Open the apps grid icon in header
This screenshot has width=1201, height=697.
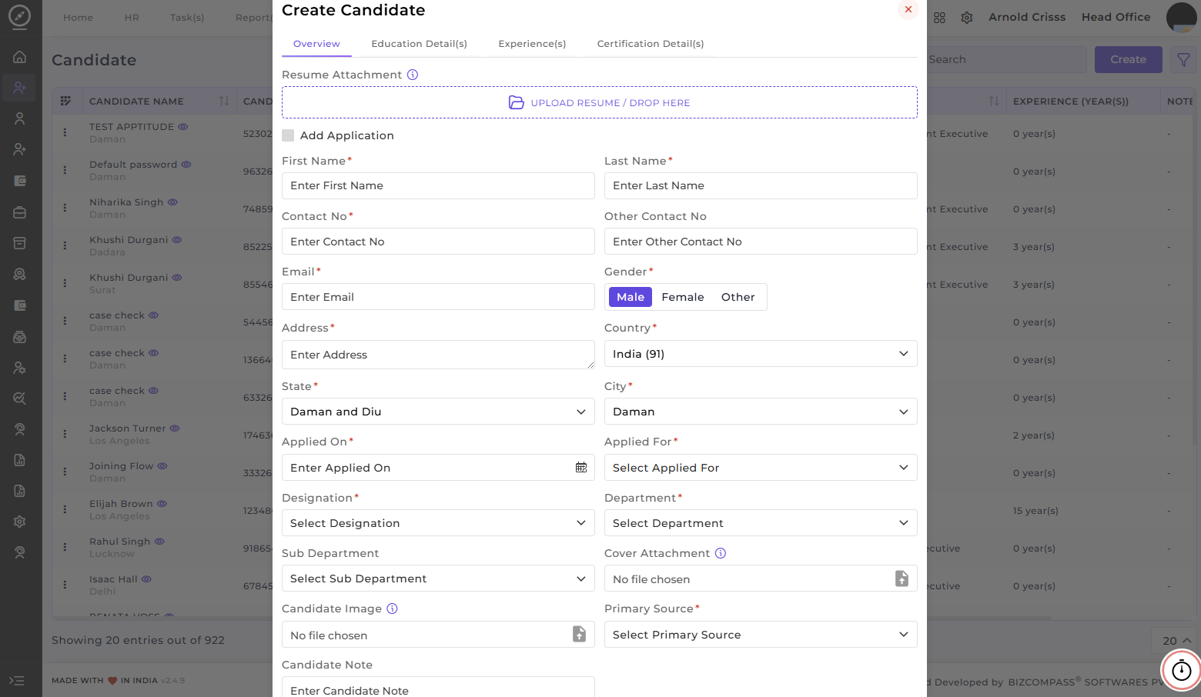(x=939, y=18)
